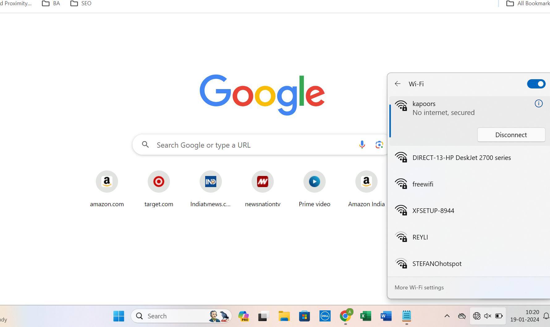550x327 pixels.
Task: Turn off the Wi-Fi toggle
Action: [x=536, y=84]
